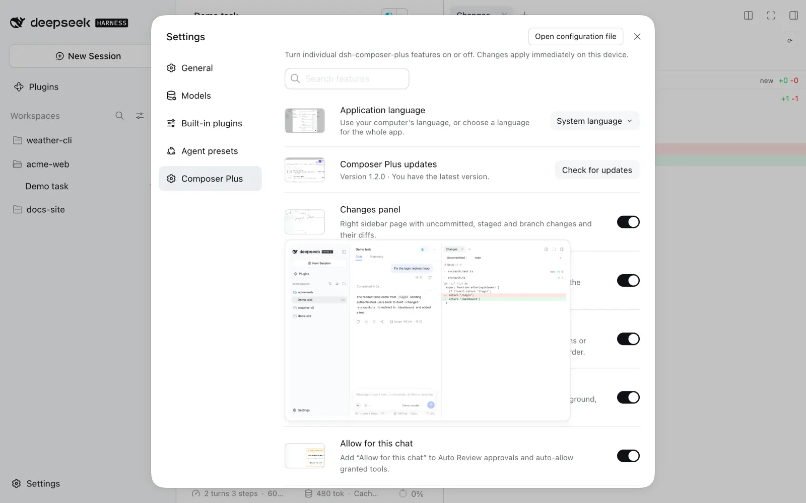
Task: Toggle right sidebar panel icon at top right
Action: [x=794, y=16]
